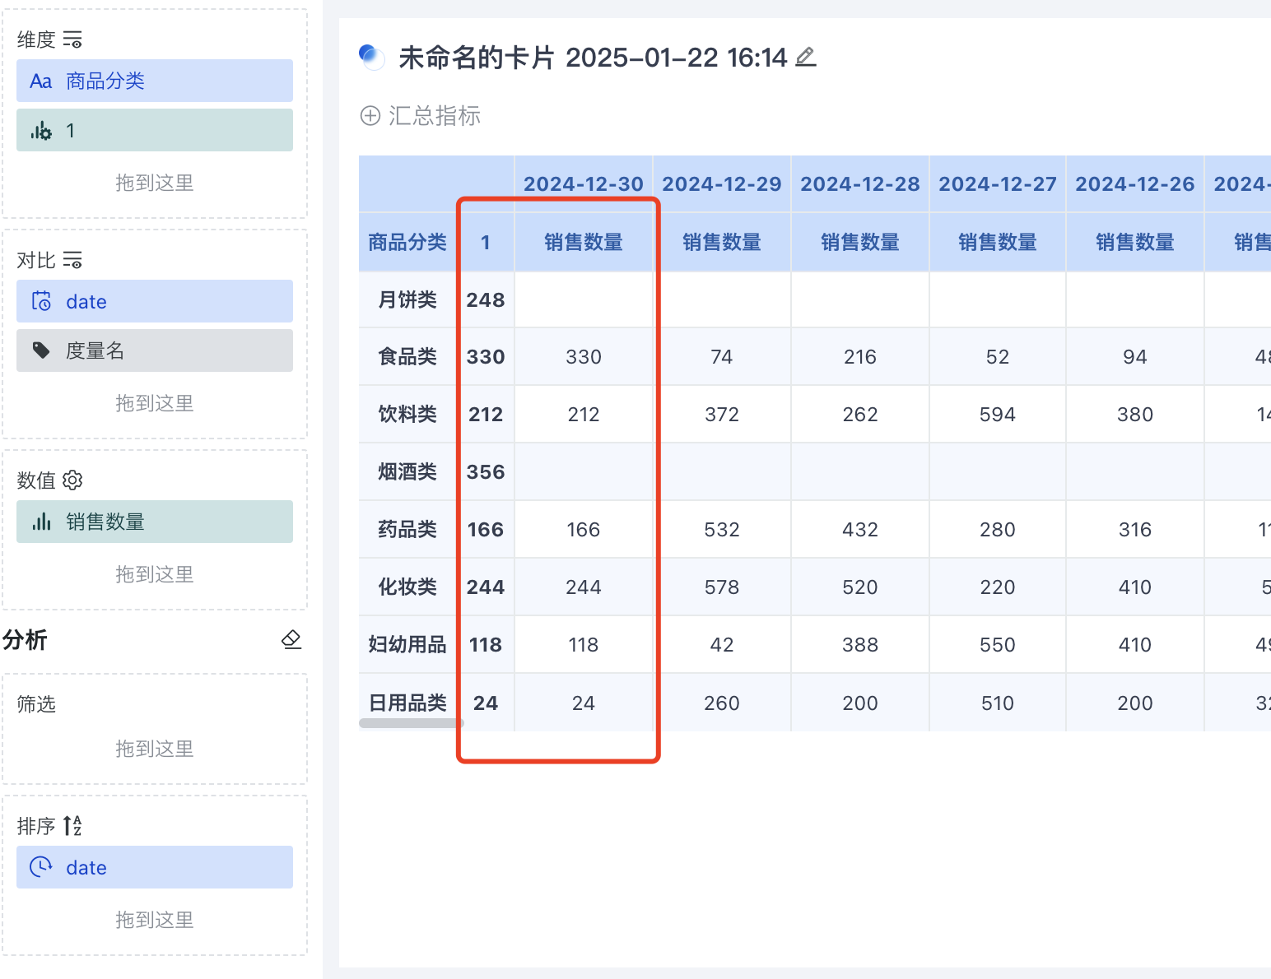
Task: Select the 销售数量 value field
Action: pos(155,522)
